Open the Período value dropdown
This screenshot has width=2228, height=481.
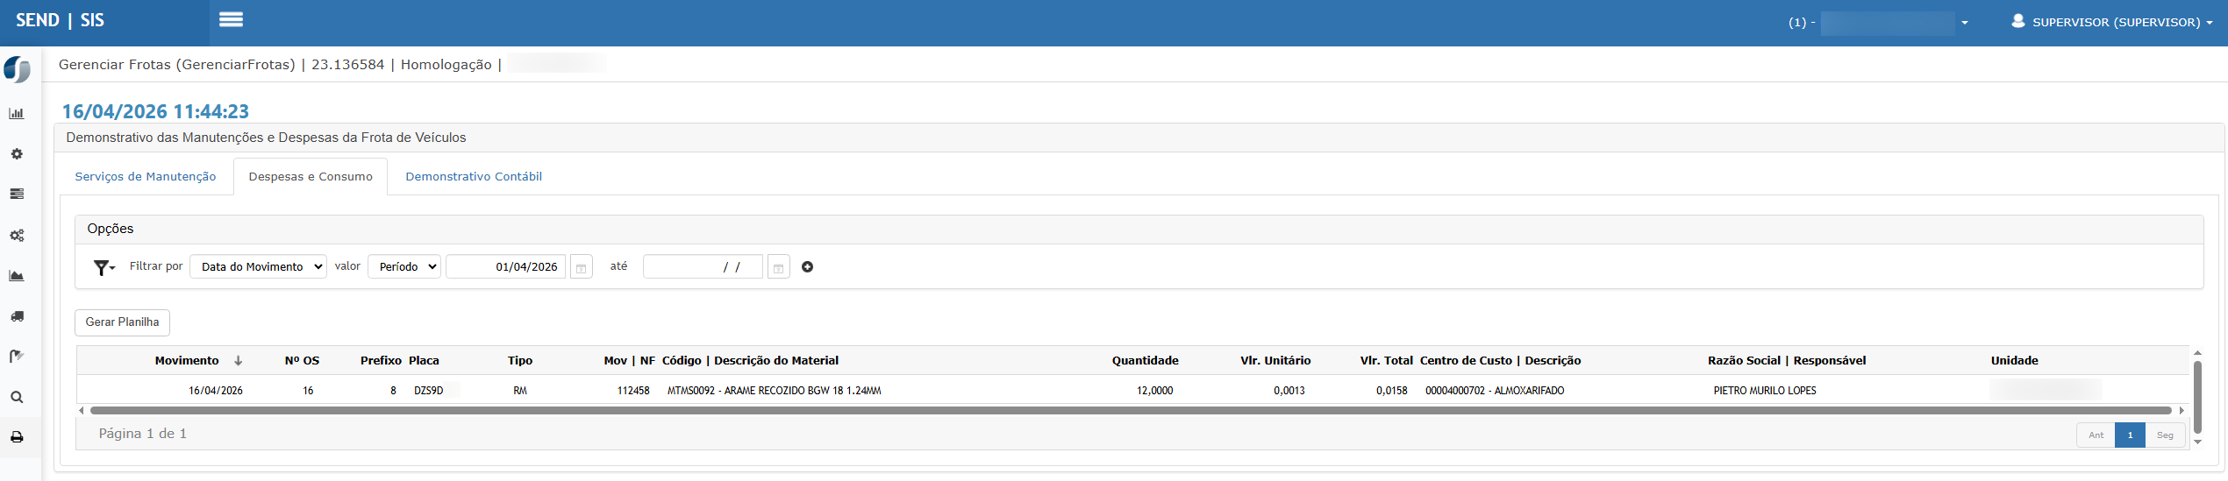click(404, 267)
